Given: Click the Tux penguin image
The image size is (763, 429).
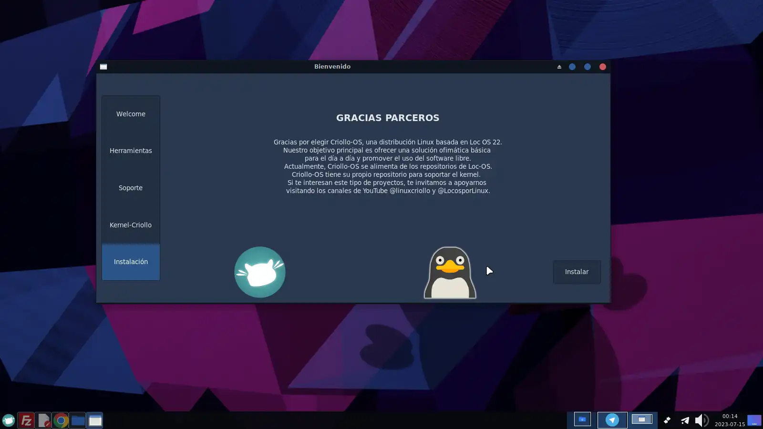Looking at the screenshot, I should [x=450, y=273].
